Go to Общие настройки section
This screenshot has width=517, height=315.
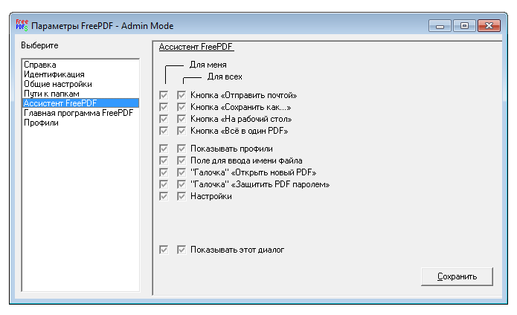pos(58,85)
